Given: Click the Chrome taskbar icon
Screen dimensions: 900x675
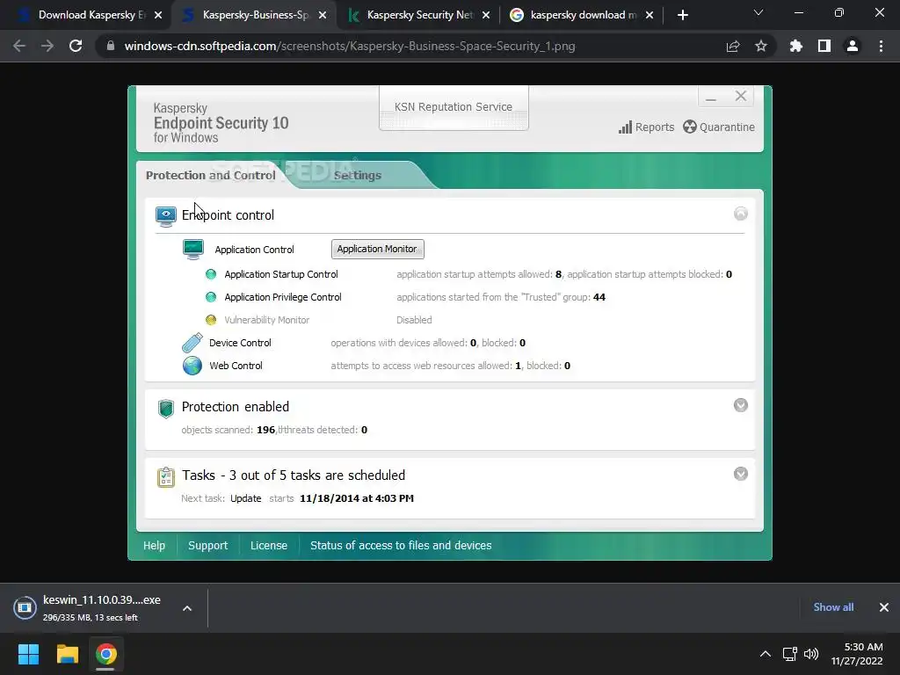Looking at the screenshot, I should (x=105, y=654).
